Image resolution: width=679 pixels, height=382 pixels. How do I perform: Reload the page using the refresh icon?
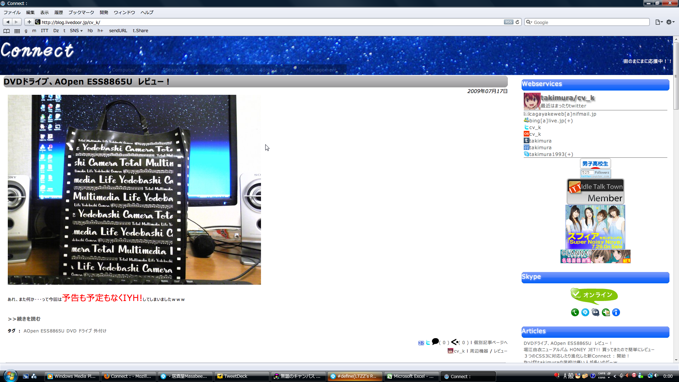(x=517, y=22)
